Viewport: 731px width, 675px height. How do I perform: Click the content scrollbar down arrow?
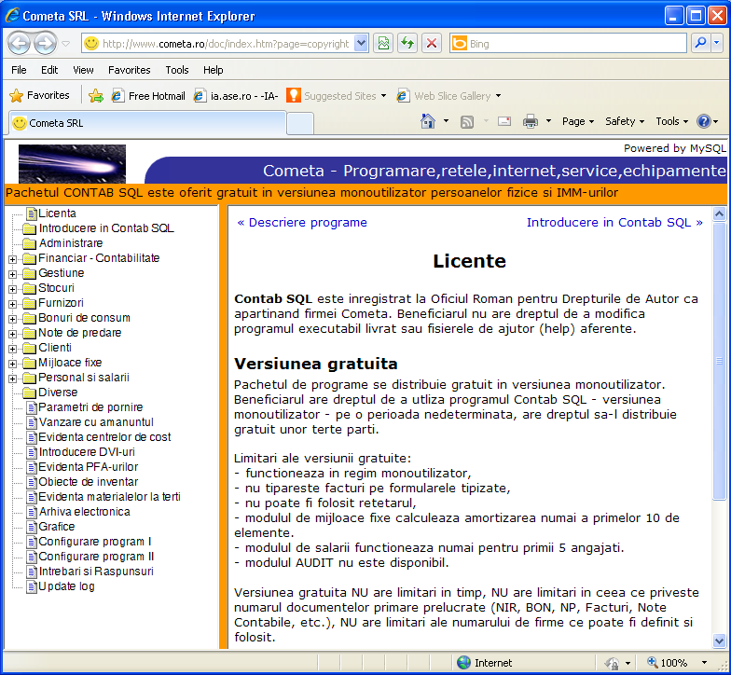(x=720, y=641)
